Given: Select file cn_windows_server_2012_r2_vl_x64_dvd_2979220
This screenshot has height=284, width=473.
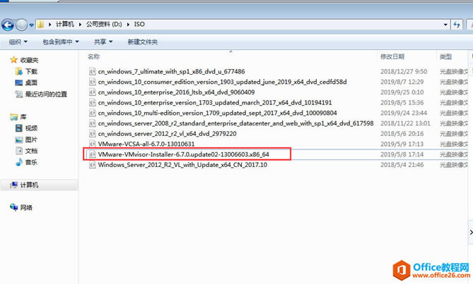Looking at the screenshot, I should 167,134.
